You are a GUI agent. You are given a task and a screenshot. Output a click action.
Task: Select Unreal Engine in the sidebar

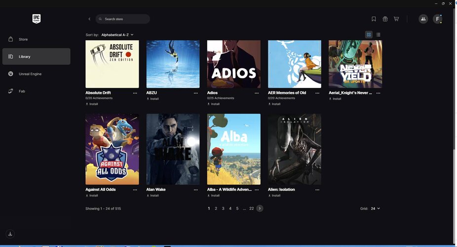click(x=30, y=74)
